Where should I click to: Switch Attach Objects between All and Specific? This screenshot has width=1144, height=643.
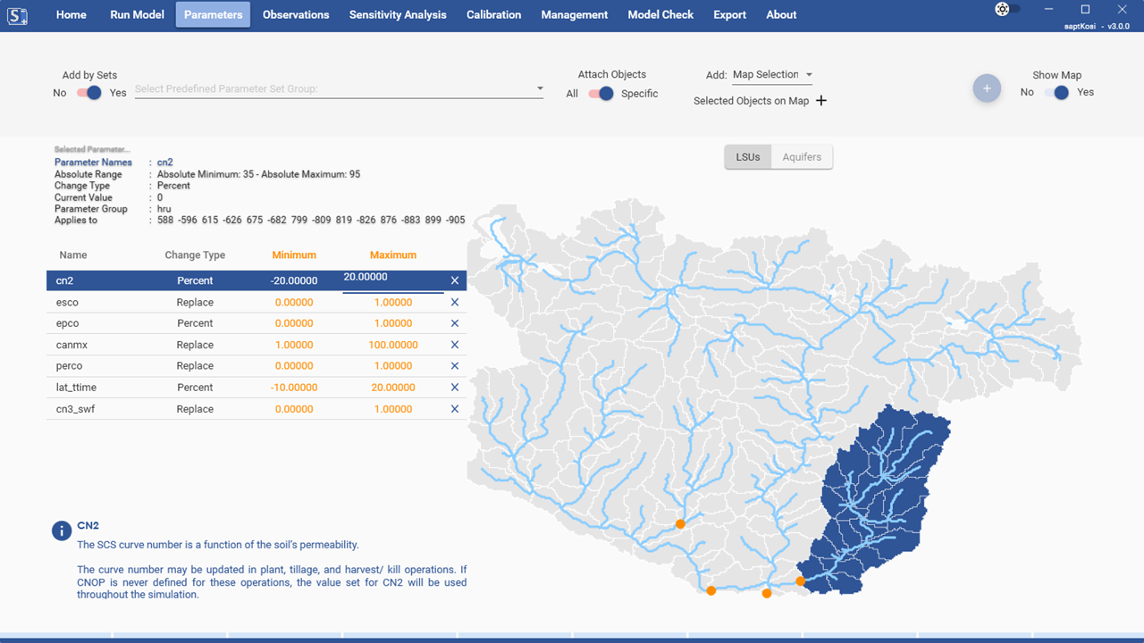pos(601,94)
